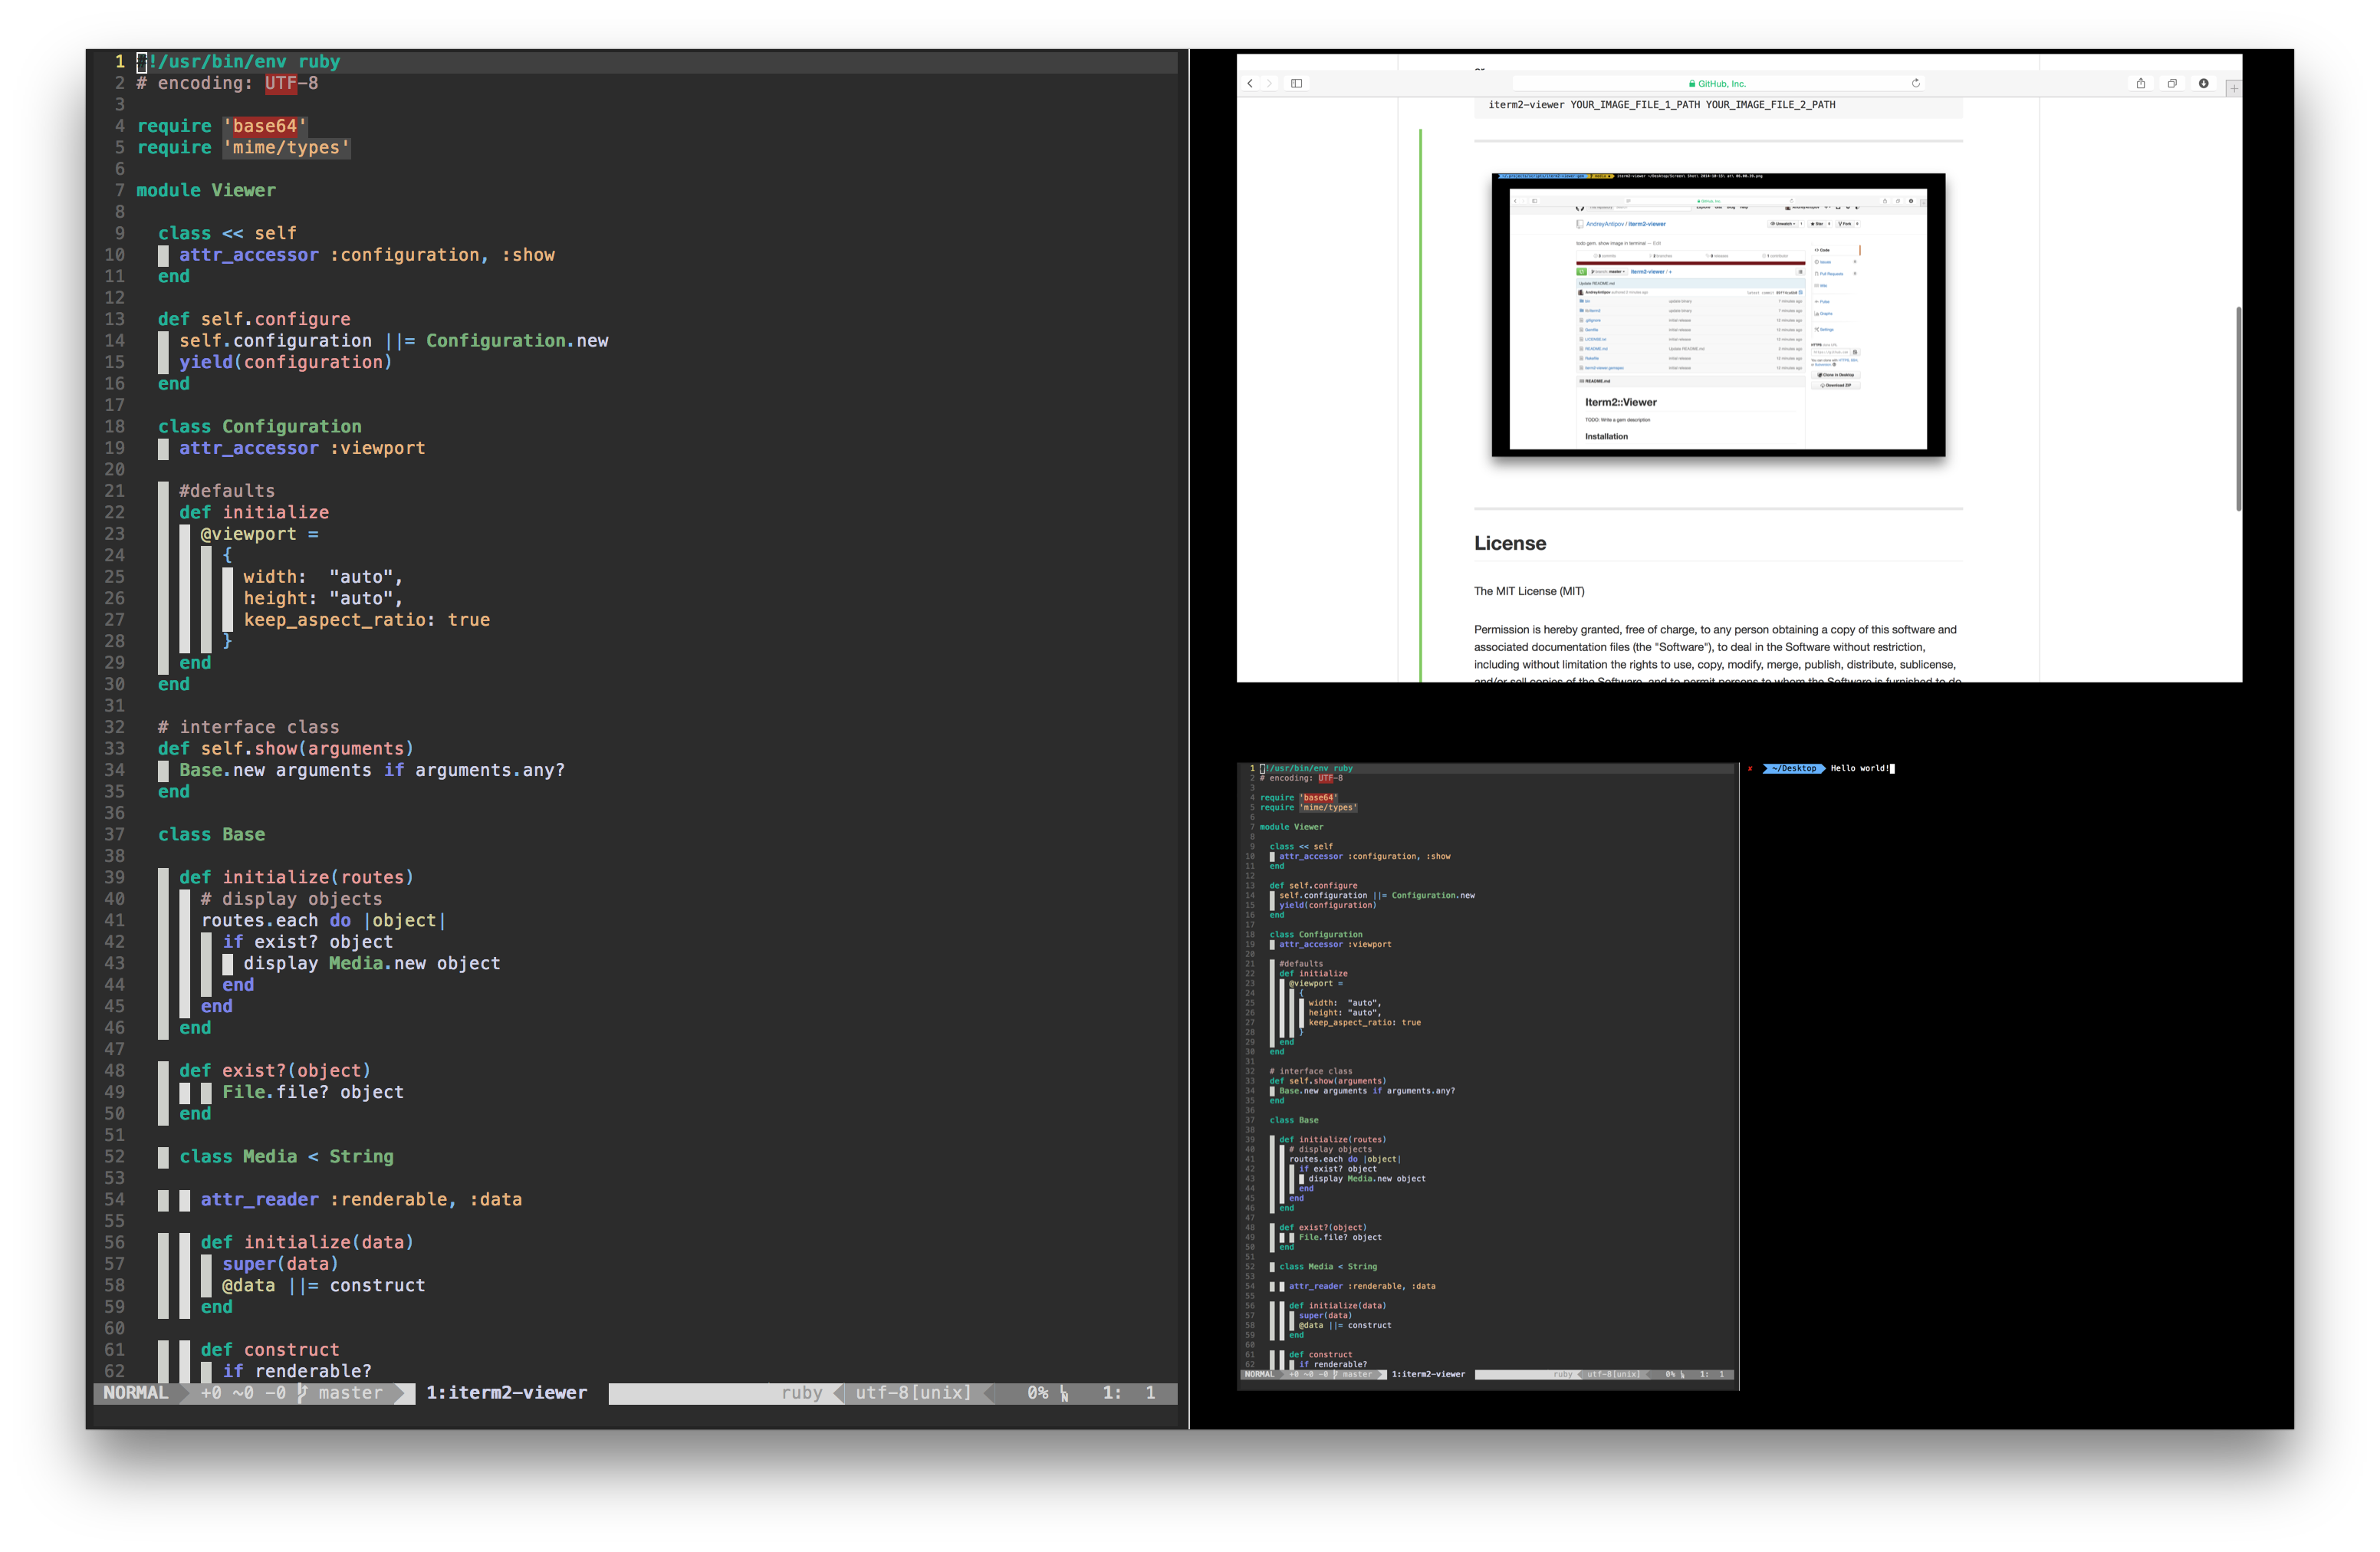This screenshot has width=2380, height=1552.
Task: Click 1:iterm2-viewer buffer tab in large Vim
Action: [506, 1393]
